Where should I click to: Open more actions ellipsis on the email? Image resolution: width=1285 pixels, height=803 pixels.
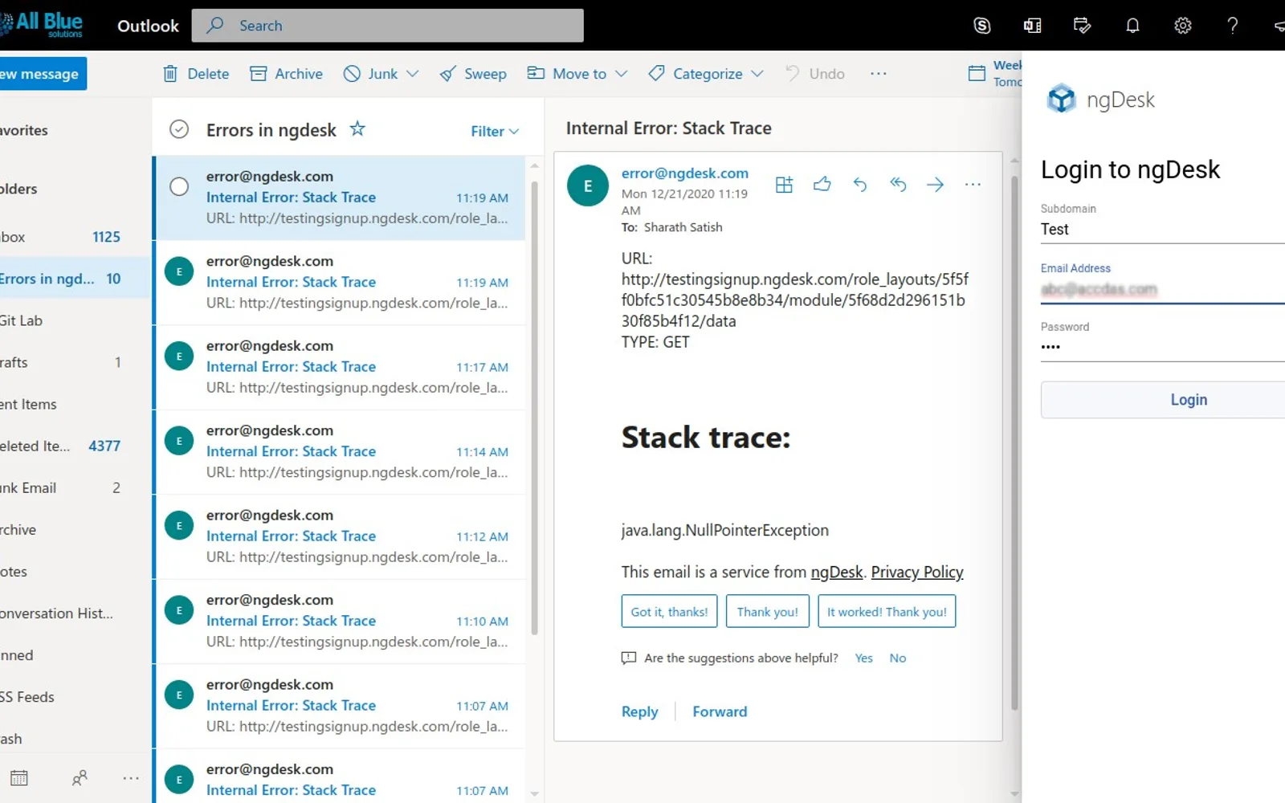(973, 185)
